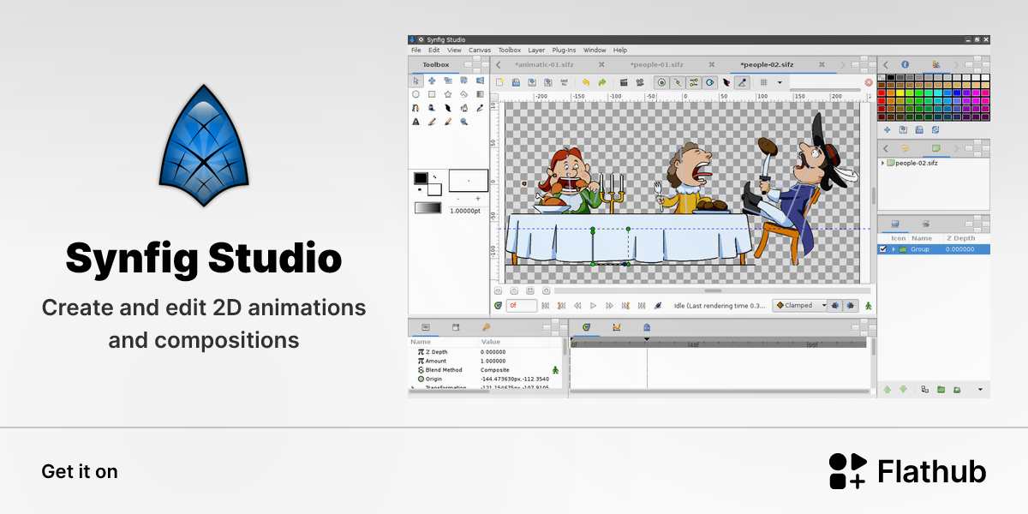Select the Draw tool
Viewport: 1028px width, 514px height.
click(x=432, y=108)
